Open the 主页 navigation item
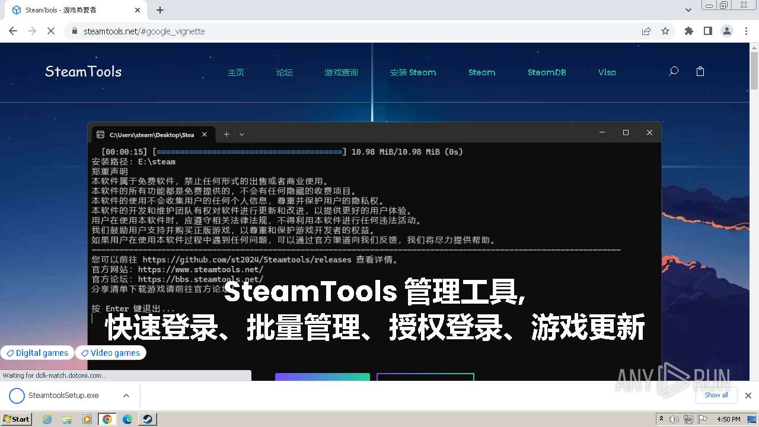 pos(236,72)
